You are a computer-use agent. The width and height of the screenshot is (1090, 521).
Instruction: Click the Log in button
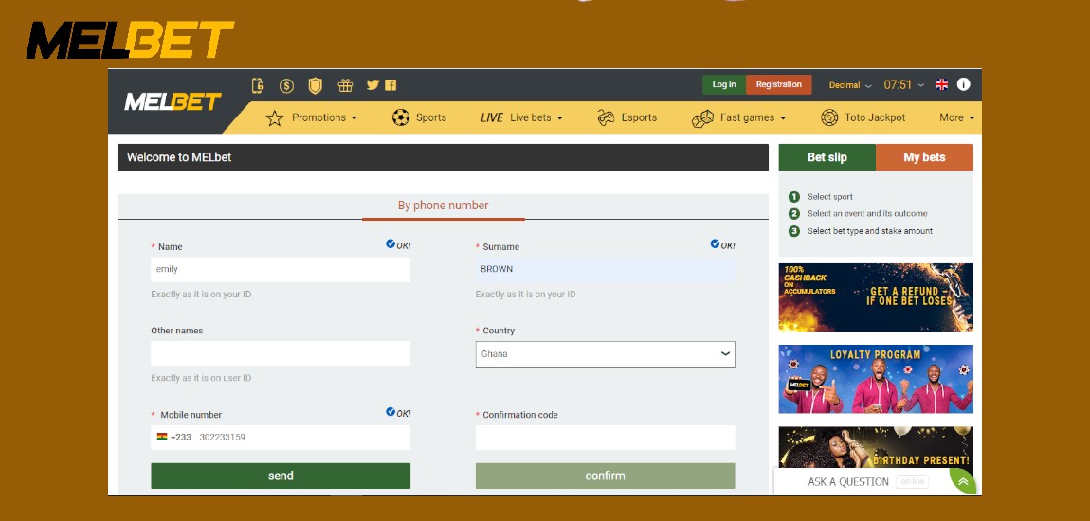click(723, 84)
